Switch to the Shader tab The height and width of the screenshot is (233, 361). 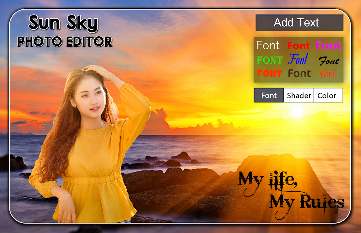(299, 95)
